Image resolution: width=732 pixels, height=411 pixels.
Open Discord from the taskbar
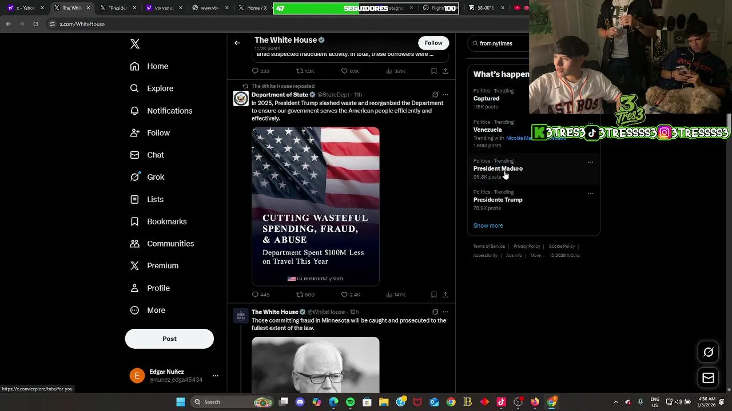pos(300,402)
